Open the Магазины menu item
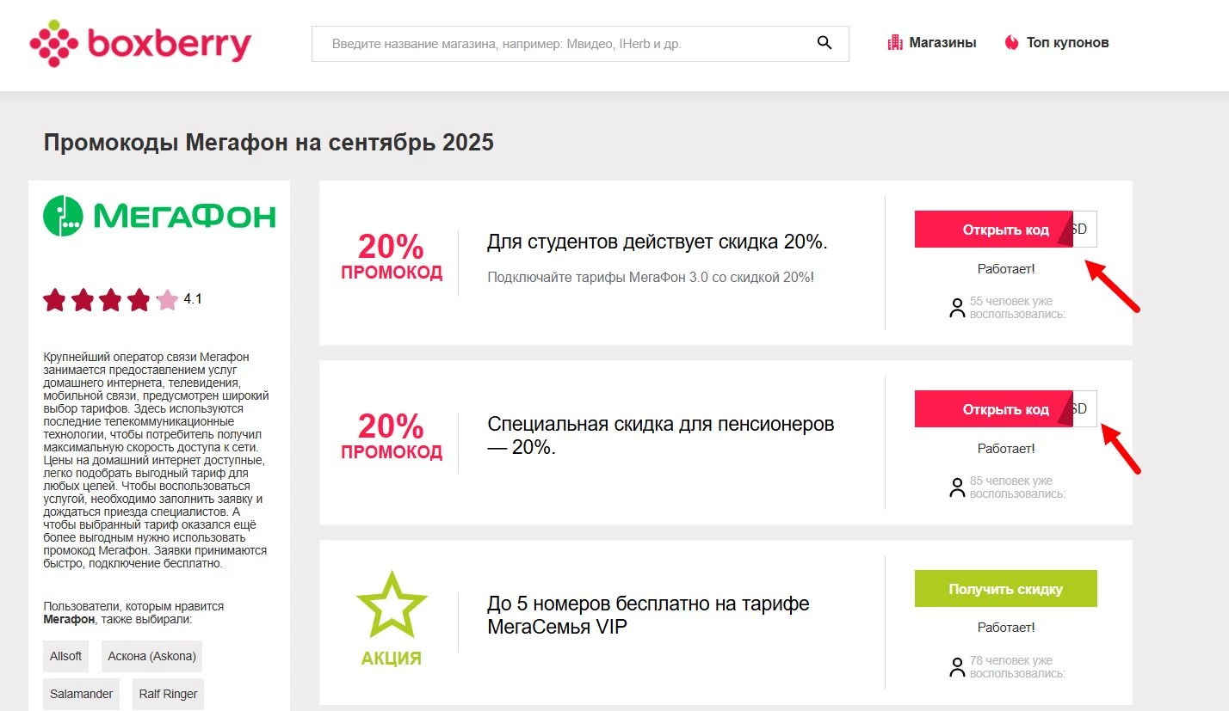The width and height of the screenshot is (1229, 711). coord(942,41)
